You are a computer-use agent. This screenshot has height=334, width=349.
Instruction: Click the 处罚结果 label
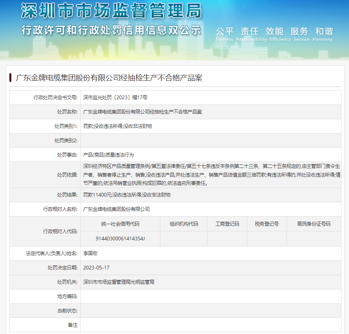[x=67, y=195]
